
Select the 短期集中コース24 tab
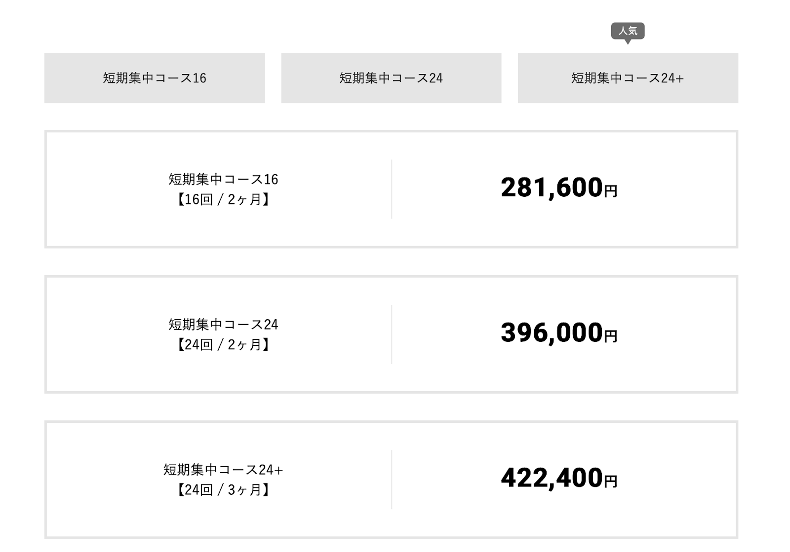pyautogui.click(x=391, y=78)
